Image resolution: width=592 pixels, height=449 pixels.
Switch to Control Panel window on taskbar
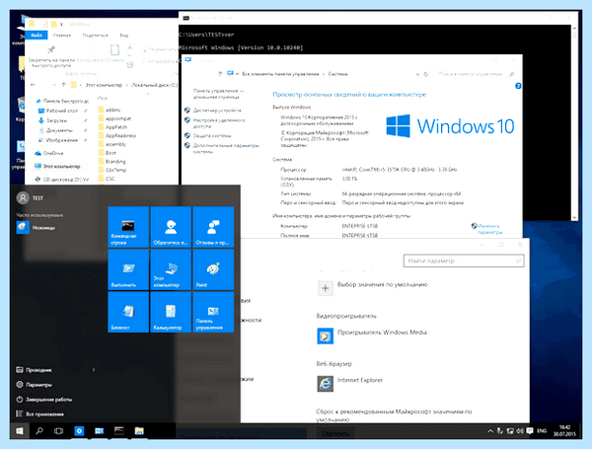coord(99,431)
